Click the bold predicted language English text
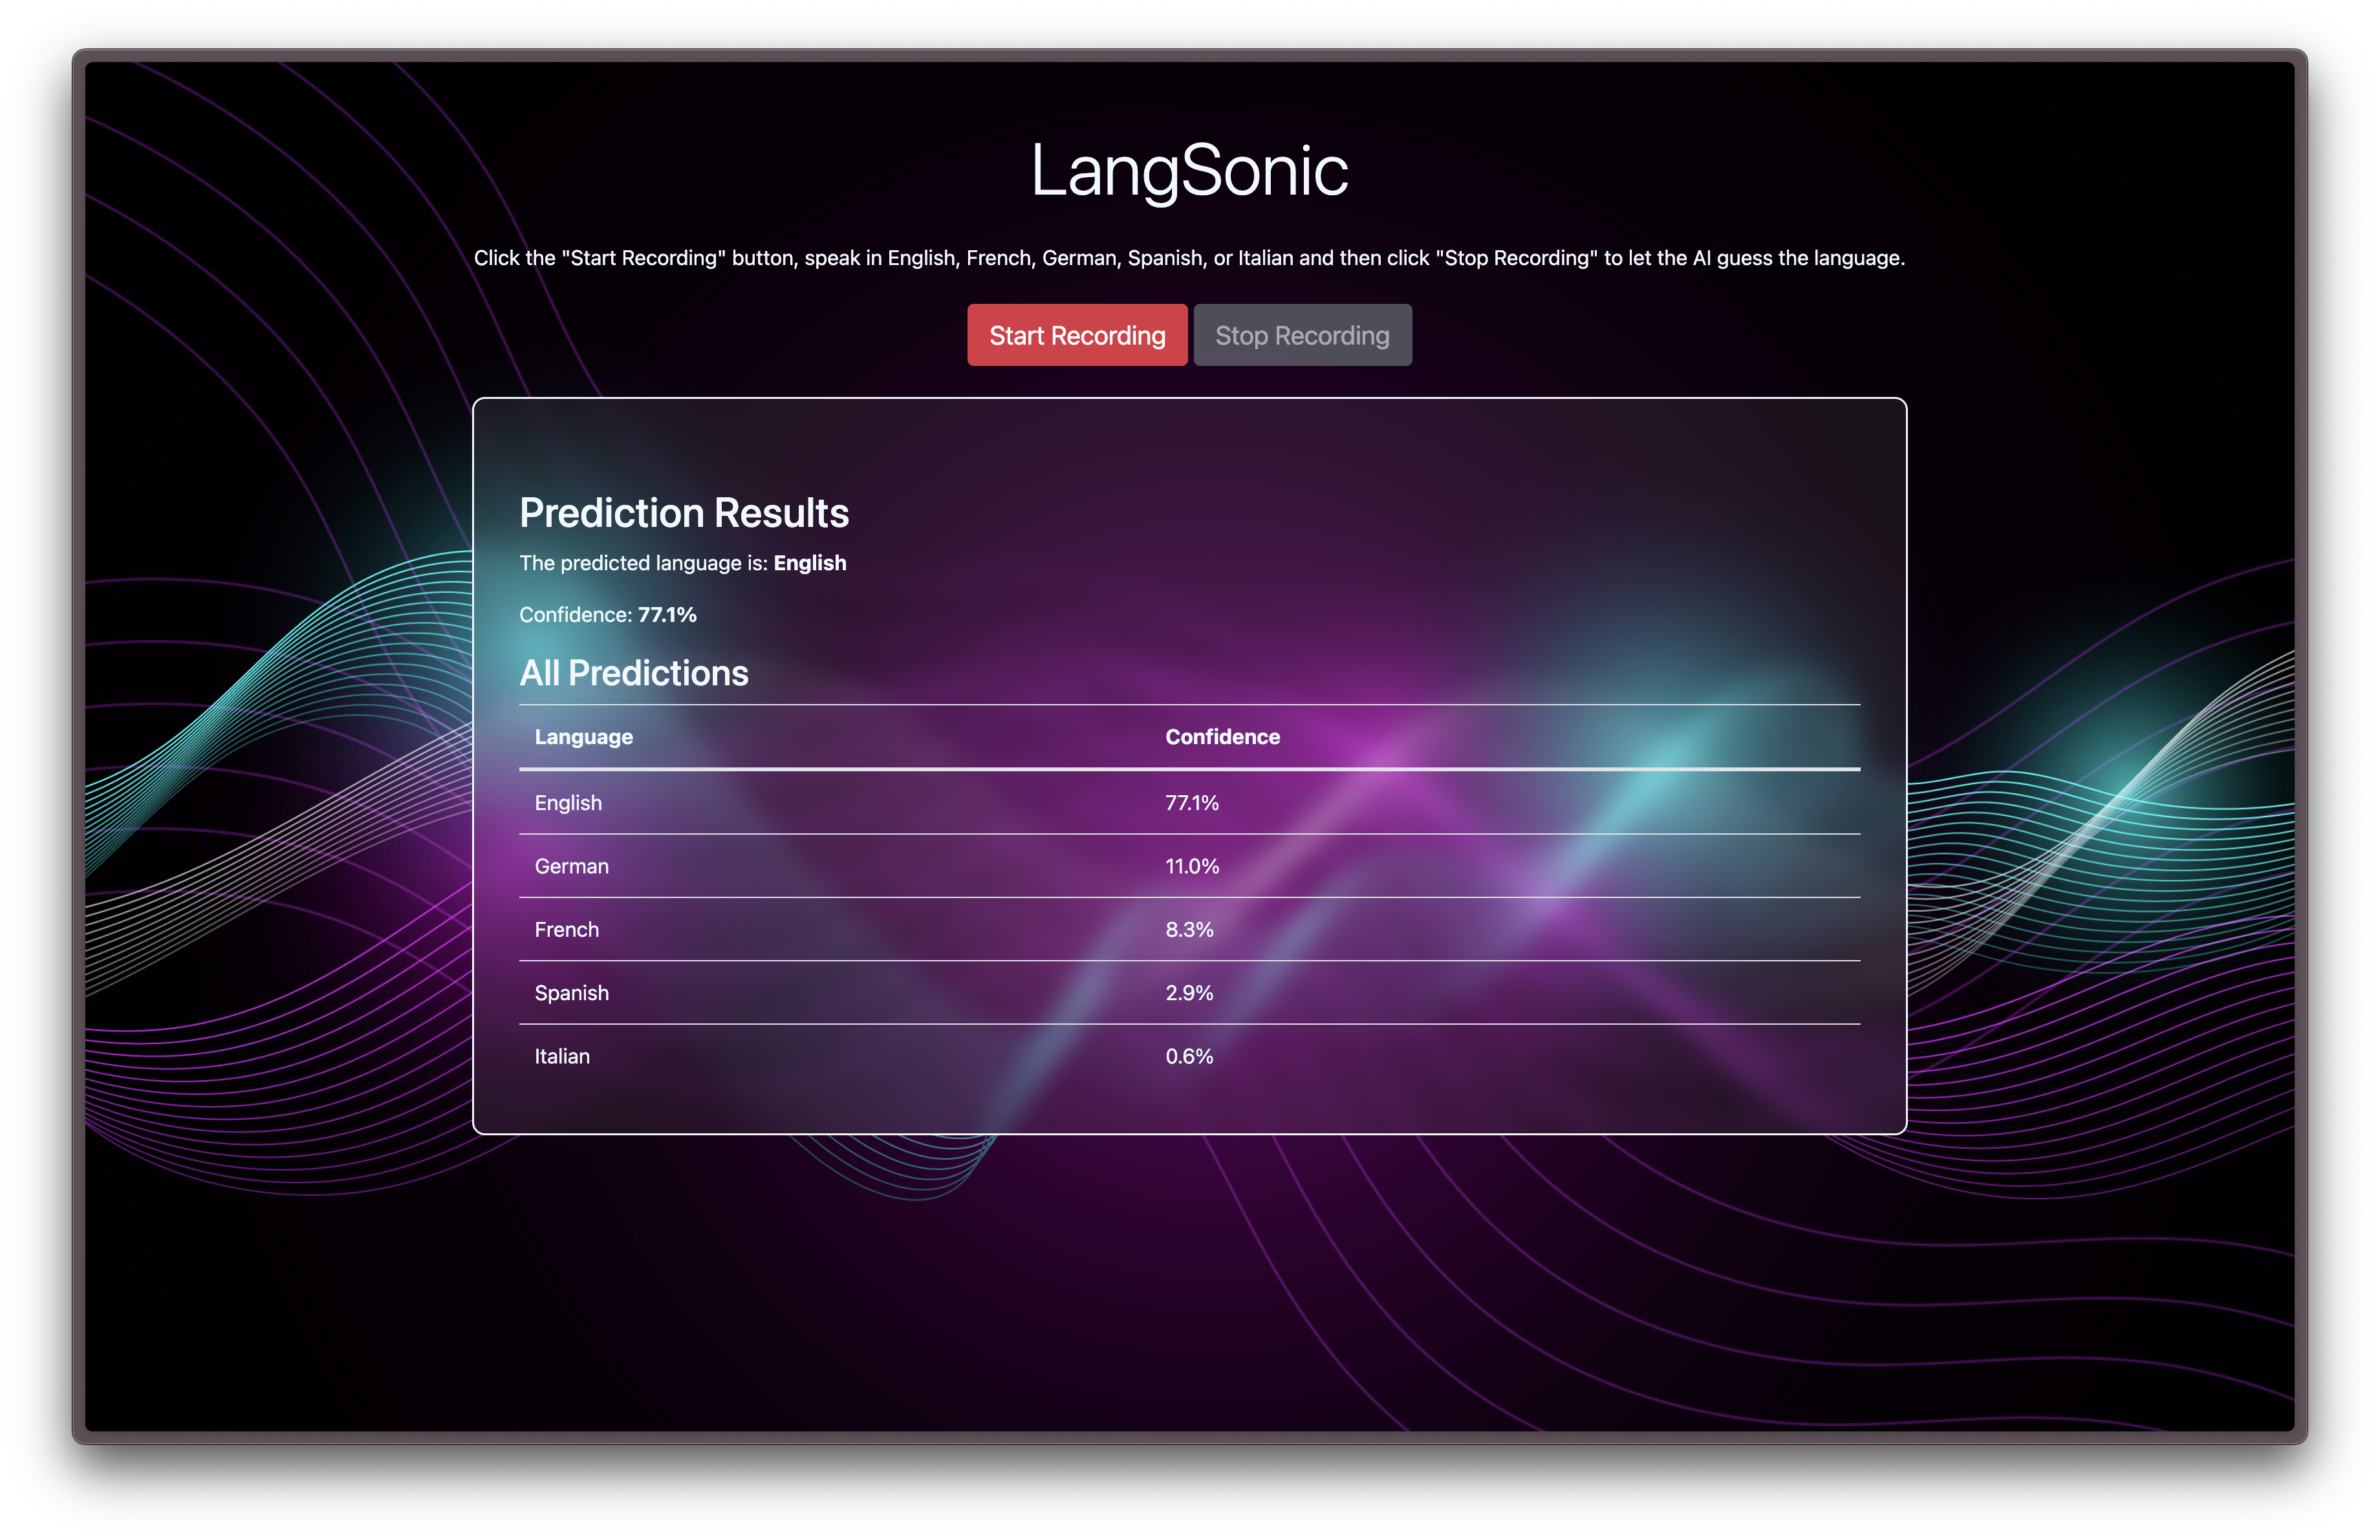2380x1540 pixels. pos(809,562)
